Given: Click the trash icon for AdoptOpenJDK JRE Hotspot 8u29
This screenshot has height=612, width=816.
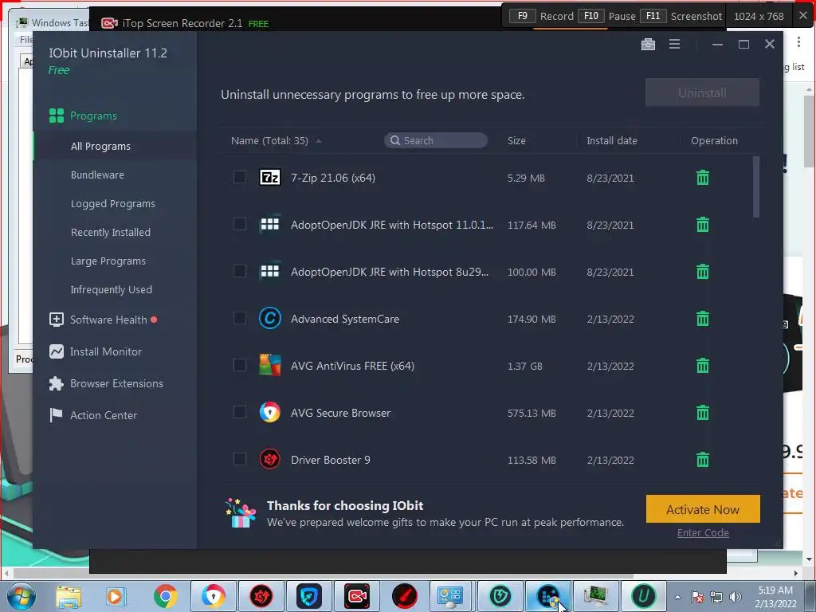Looking at the screenshot, I should tap(703, 271).
